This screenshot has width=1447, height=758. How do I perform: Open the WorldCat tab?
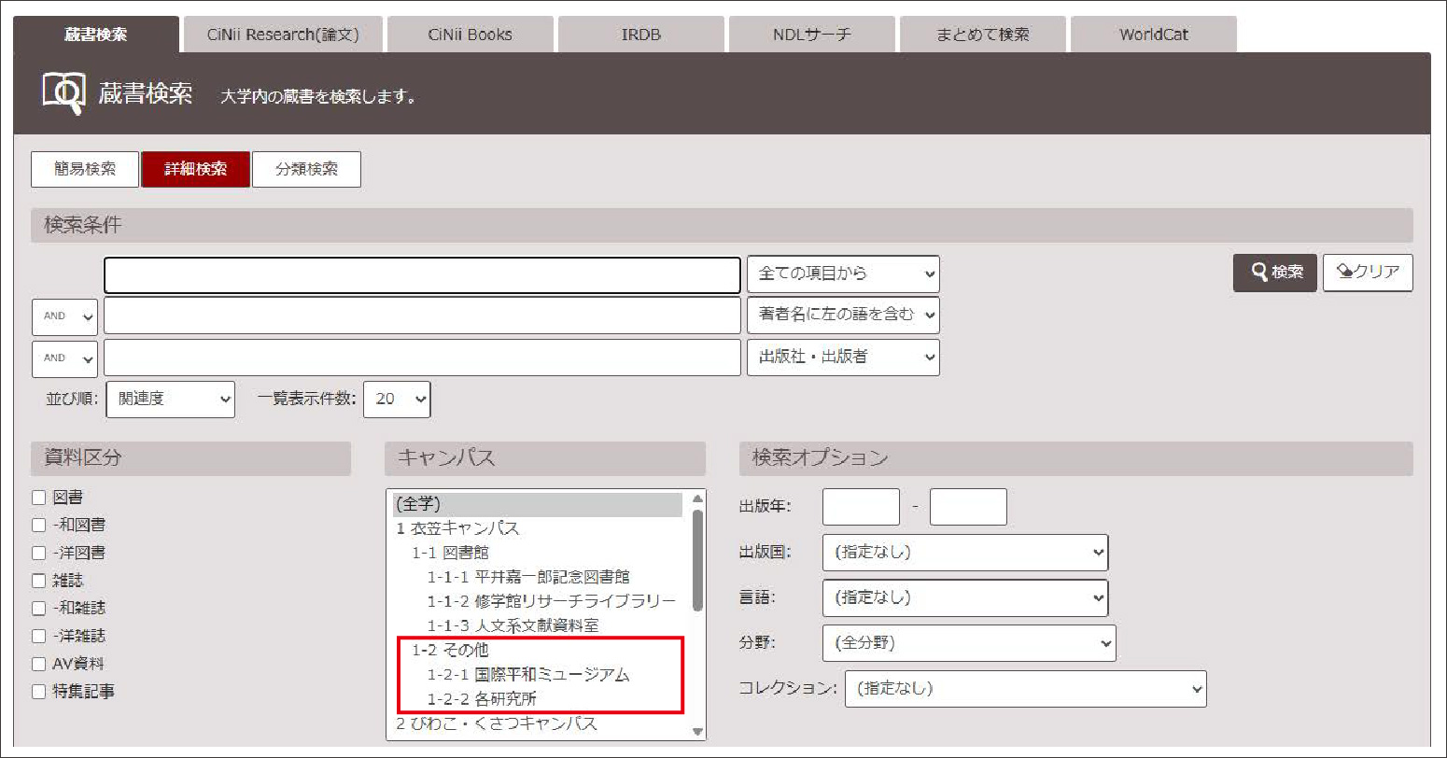pos(1153,35)
